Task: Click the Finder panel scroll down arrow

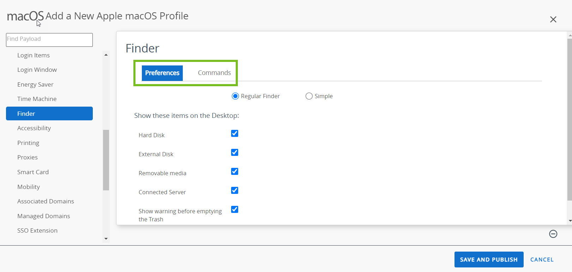Action: [570, 221]
